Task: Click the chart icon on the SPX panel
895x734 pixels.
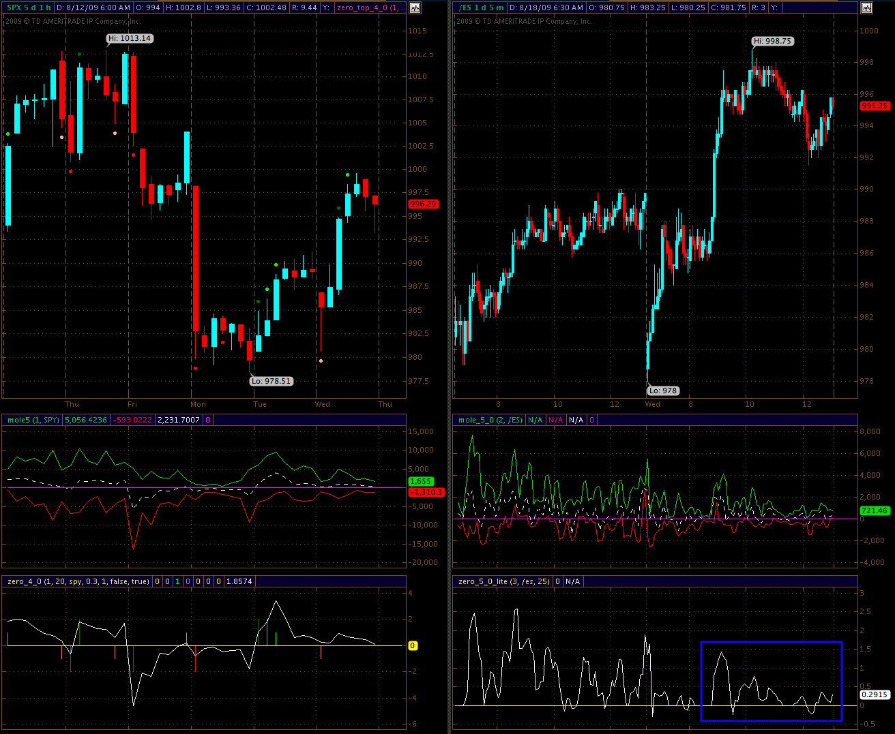Action: (415, 8)
